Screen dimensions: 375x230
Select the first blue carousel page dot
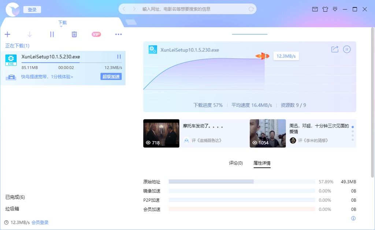pos(353,127)
